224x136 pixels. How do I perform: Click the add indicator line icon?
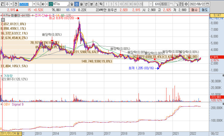click(x=177, y=4)
